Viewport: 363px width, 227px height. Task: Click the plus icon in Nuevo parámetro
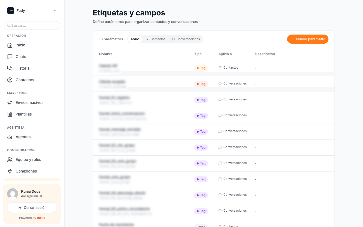pyautogui.click(x=292, y=39)
